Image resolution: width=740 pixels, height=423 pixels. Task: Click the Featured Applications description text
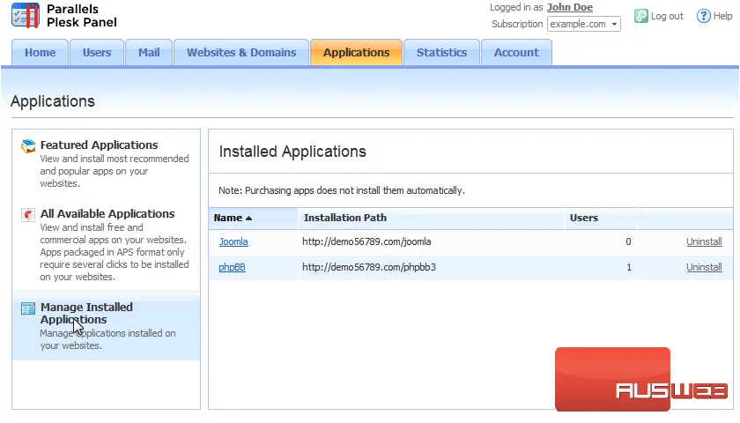click(x=115, y=171)
